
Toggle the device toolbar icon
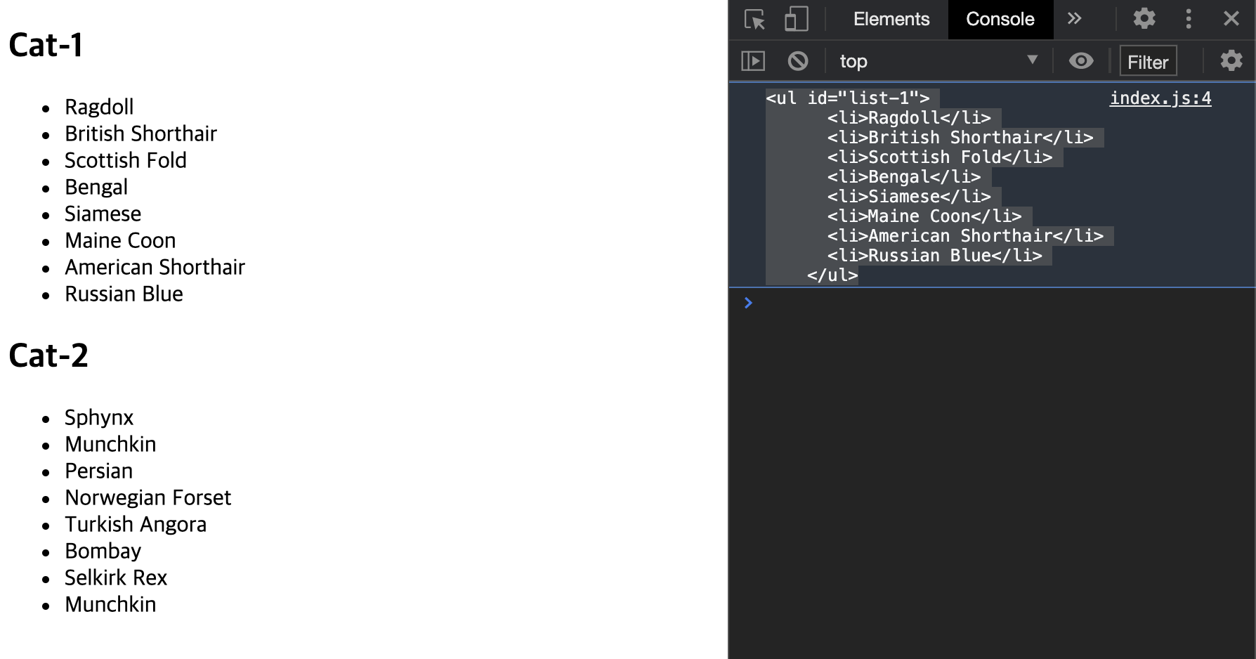pos(796,19)
